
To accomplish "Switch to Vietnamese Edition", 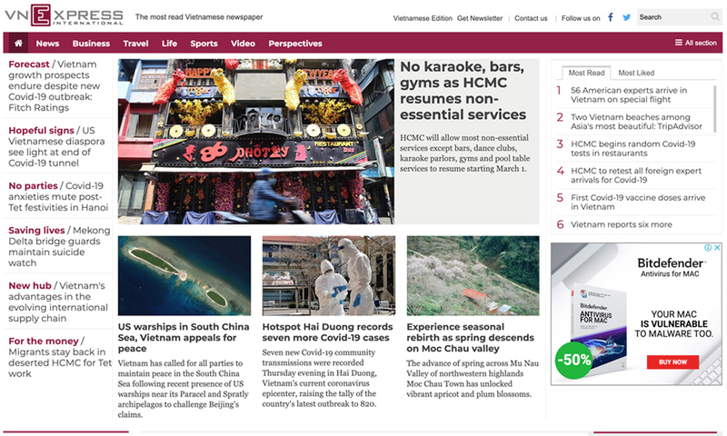I will 422,18.
